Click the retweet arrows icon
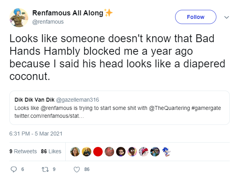The width and height of the screenshot is (240, 182). pyautogui.click(x=45, y=169)
